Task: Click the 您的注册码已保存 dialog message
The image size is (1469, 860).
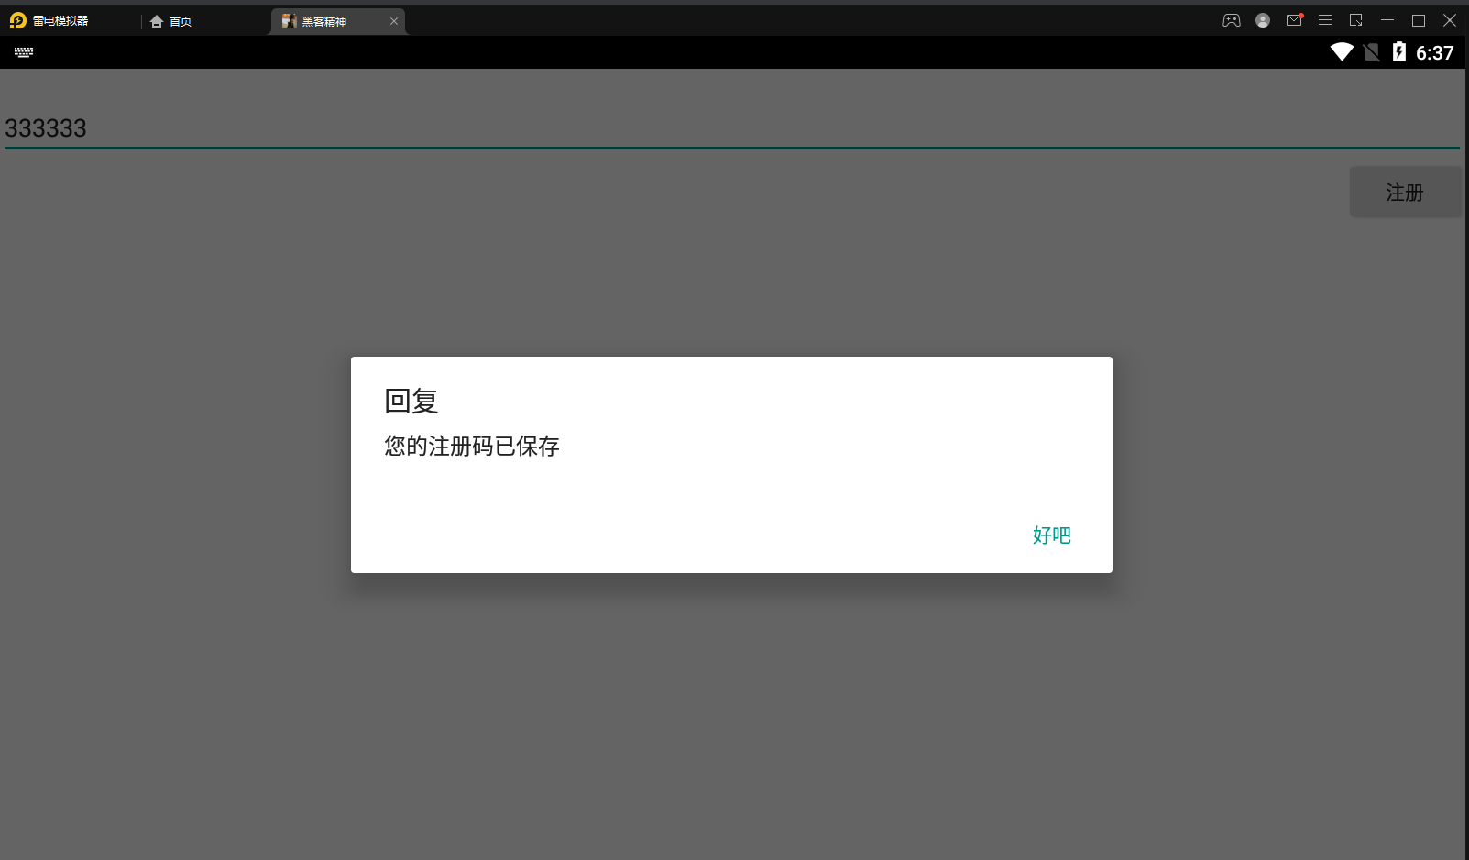Action: 471,447
